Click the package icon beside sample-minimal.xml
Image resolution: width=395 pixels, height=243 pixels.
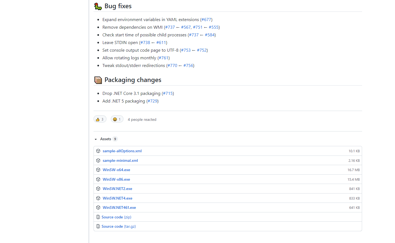[98, 160]
